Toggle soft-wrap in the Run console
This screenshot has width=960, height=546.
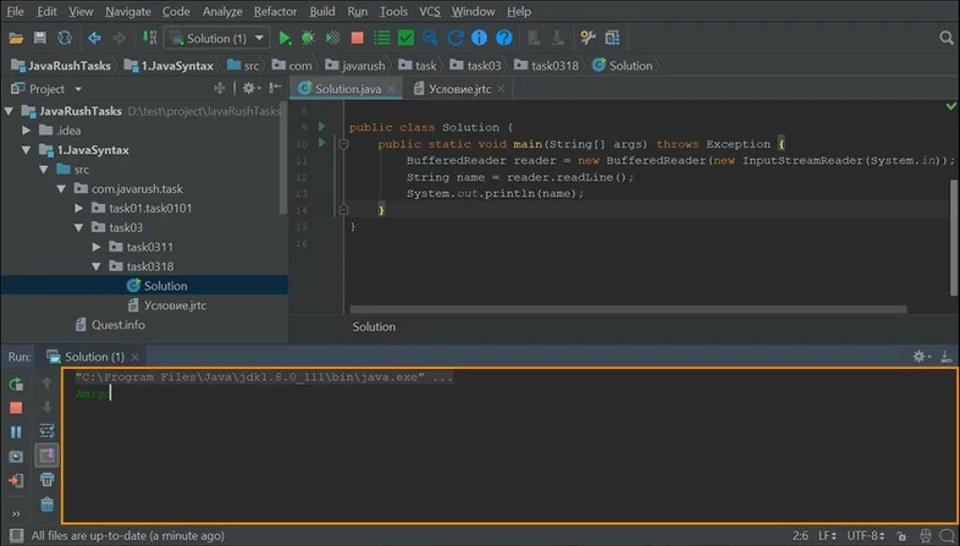pos(47,431)
